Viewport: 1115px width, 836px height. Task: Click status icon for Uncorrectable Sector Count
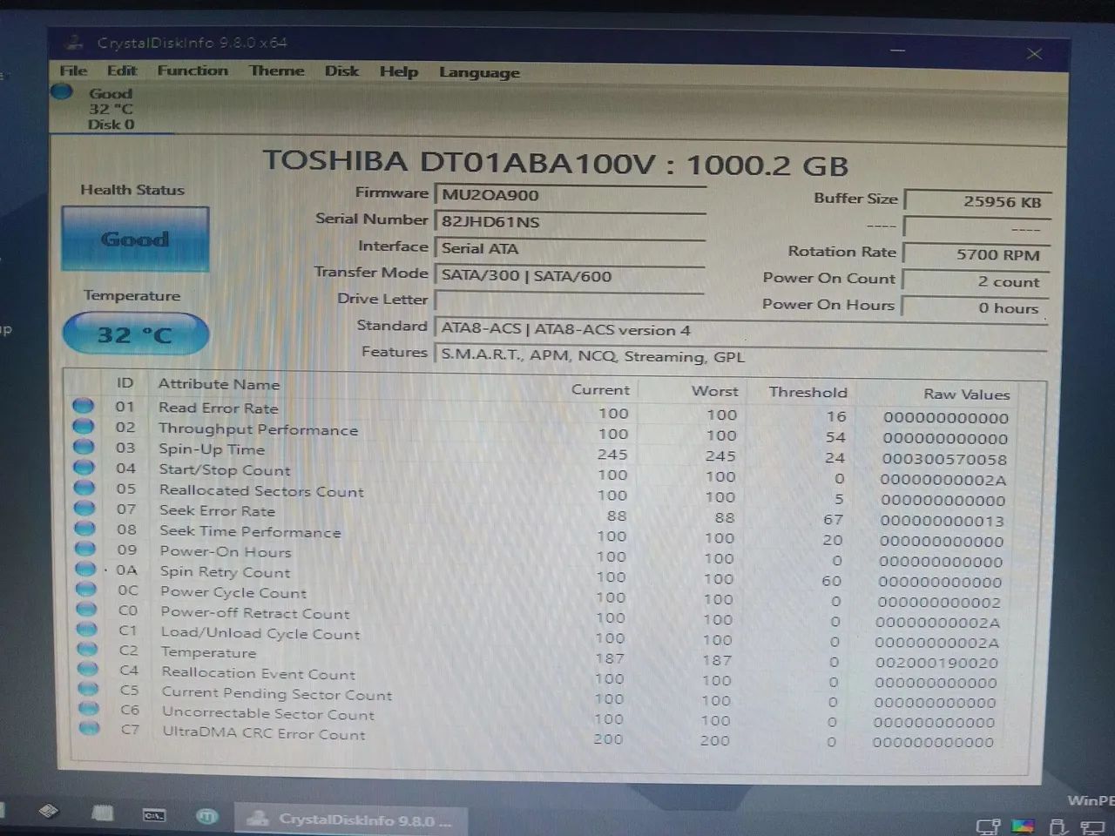89,709
